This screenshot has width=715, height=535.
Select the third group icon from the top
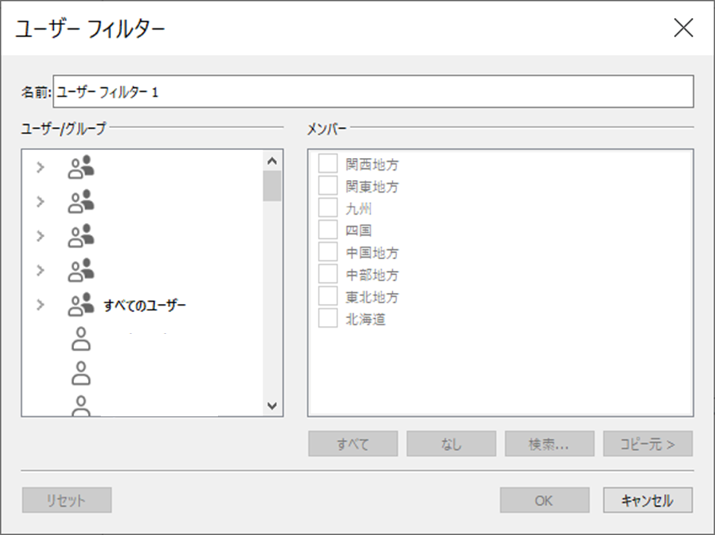[81, 235]
